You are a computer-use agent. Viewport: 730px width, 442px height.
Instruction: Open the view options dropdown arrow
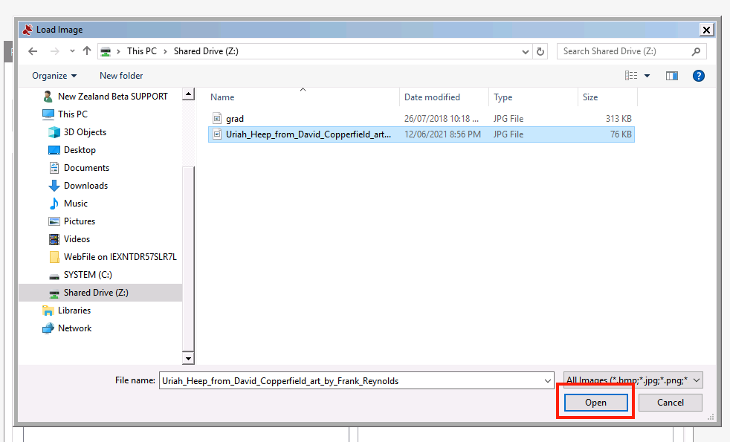click(647, 76)
